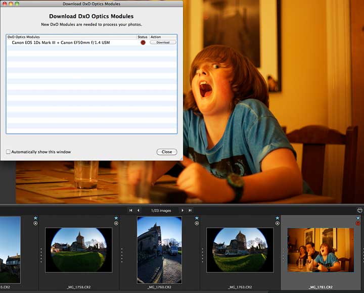Click the _MG_1763.CR2 file name label
The height and width of the screenshot is (293, 364).
(240, 287)
